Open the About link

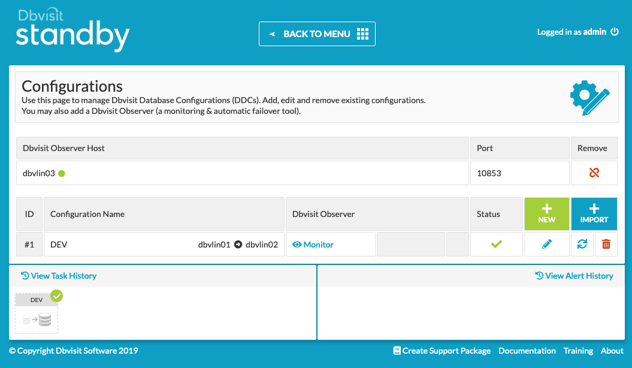click(x=612, y=351)
